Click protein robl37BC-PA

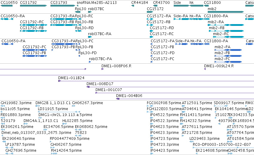coord(100,59)
